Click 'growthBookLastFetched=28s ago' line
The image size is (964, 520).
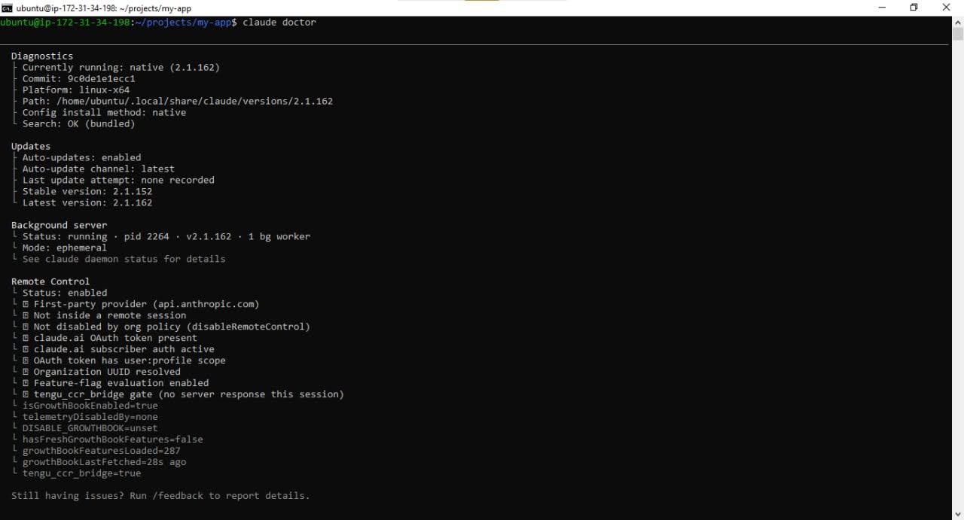[104, 463]
